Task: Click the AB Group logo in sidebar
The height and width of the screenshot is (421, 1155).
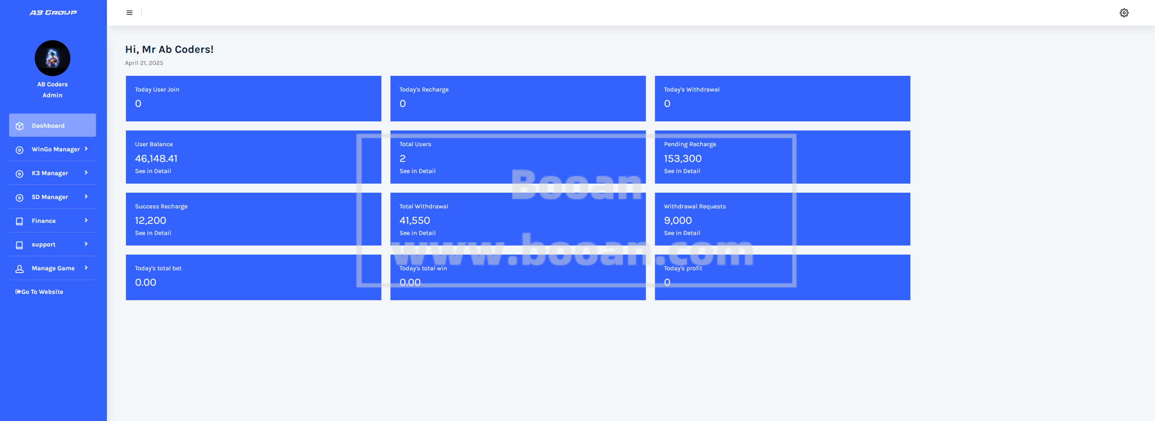Action: (x=53, y=13)
